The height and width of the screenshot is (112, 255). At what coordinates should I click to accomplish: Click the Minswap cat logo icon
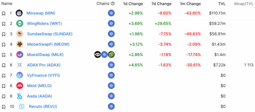pos(19,13)
